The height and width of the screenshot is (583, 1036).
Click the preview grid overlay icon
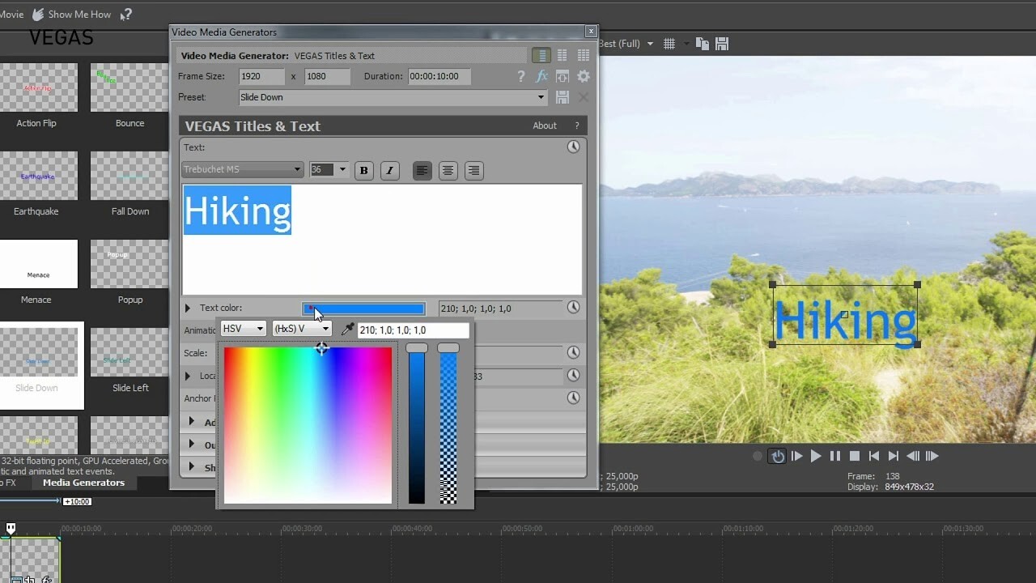669,44
